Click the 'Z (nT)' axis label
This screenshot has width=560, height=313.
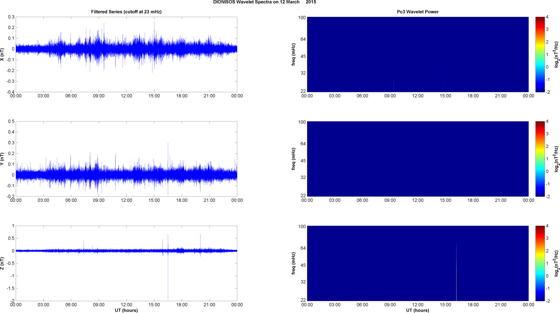[2, 263]
